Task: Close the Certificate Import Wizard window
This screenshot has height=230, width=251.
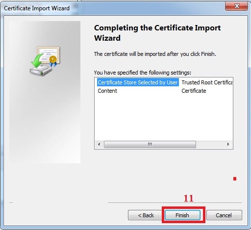Action: coord(236,6)
